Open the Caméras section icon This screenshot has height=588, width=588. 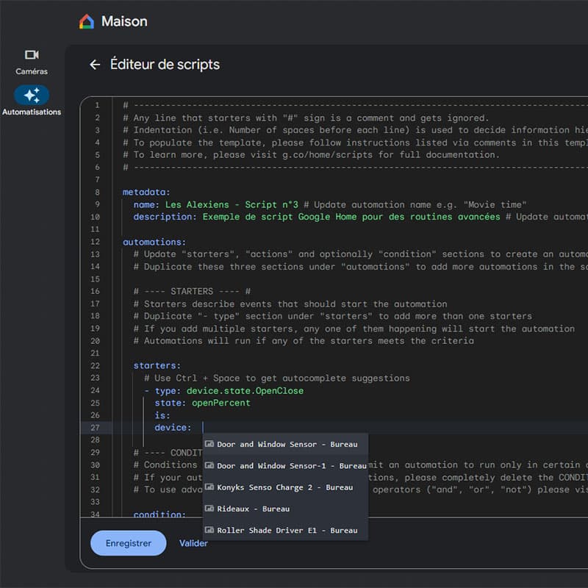(32, 55)
